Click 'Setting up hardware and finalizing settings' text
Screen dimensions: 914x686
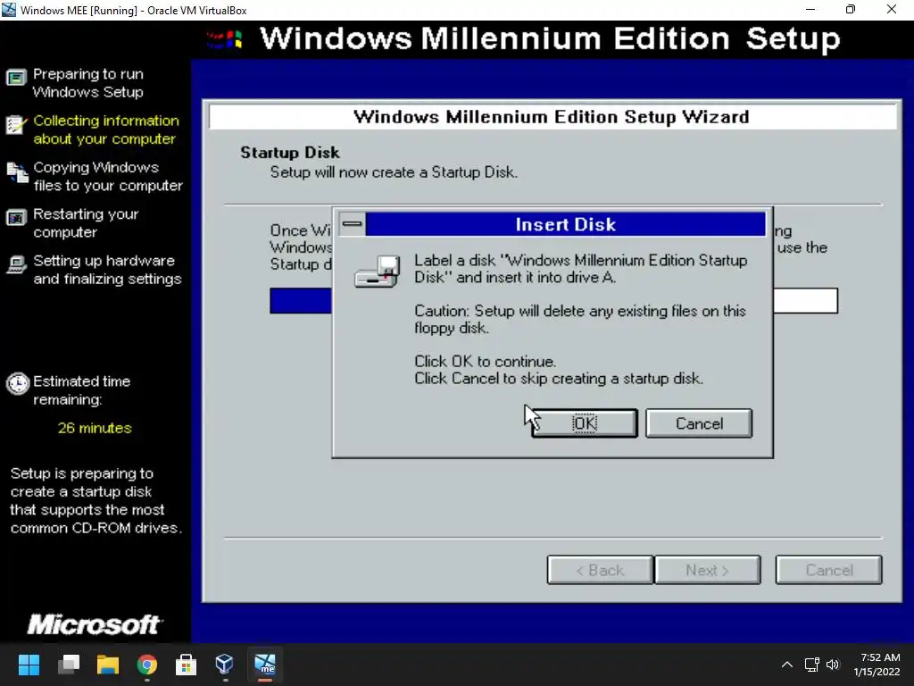[107, 270]
